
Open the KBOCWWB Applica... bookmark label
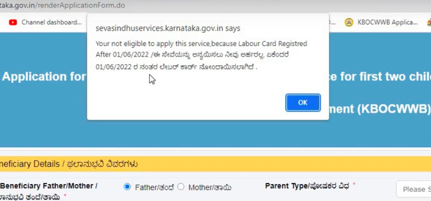tap(387, 22)
